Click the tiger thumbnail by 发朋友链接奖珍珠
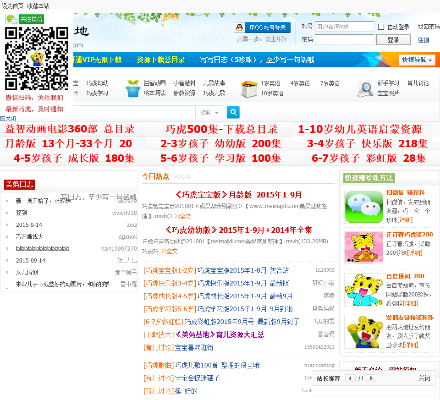The width and height of the screenshot is (440, 400). 364,332
